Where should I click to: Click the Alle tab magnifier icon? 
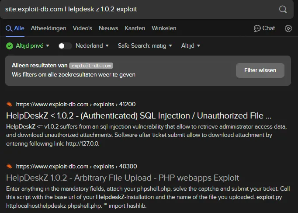[9, 28]
